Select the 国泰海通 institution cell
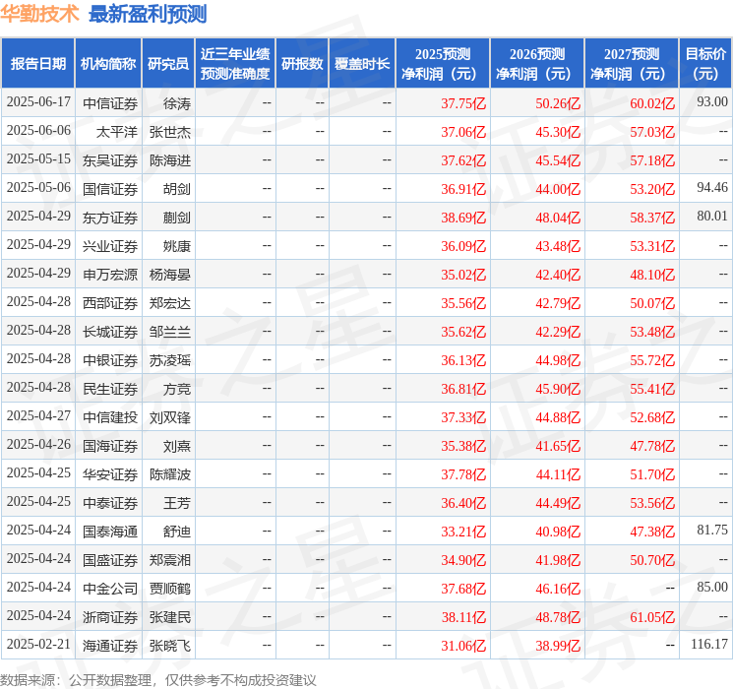Screen dimensions: 733x689 coord(110,532)
